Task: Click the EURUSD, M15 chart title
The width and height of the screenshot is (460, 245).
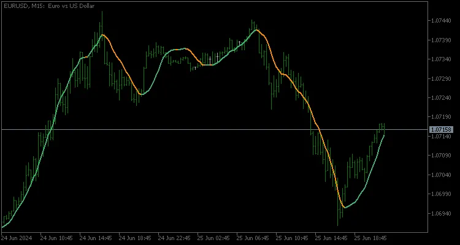Action: (48, 6)
